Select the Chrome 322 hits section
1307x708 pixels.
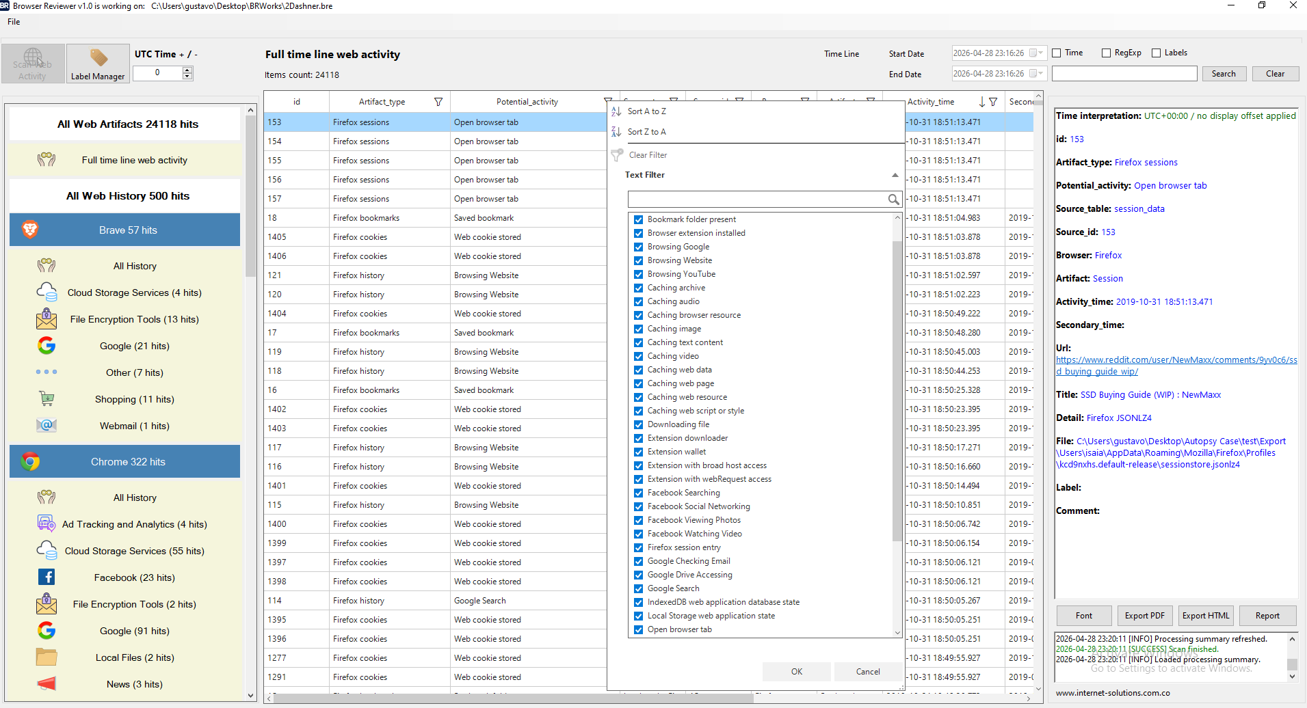[124, 461]
